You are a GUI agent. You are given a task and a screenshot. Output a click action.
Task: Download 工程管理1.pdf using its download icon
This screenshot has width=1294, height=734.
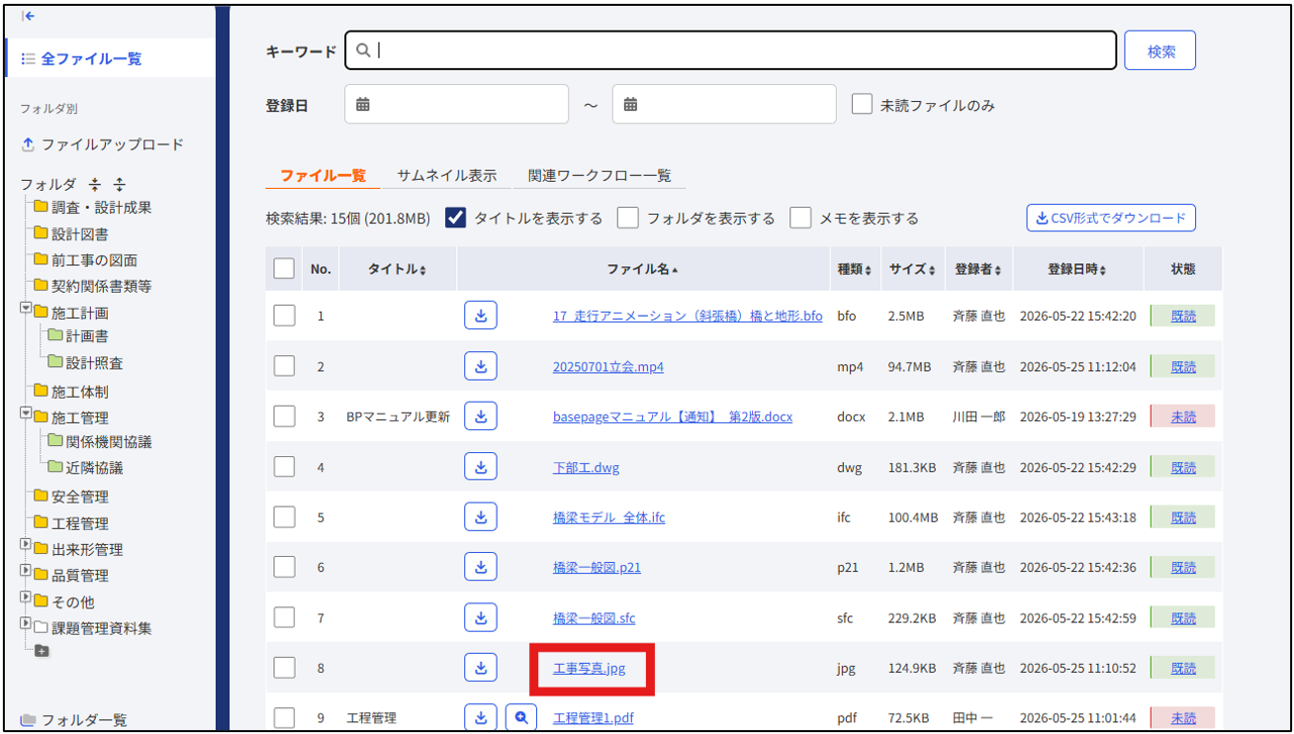click(481, 717)
